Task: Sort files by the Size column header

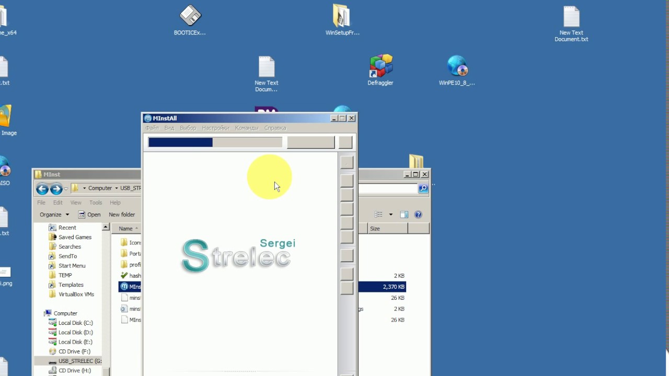Action: (x=387, y=229)
